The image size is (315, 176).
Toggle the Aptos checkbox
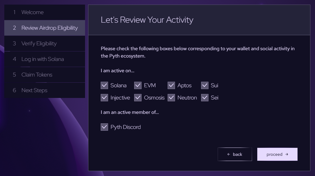coord(171,85)
